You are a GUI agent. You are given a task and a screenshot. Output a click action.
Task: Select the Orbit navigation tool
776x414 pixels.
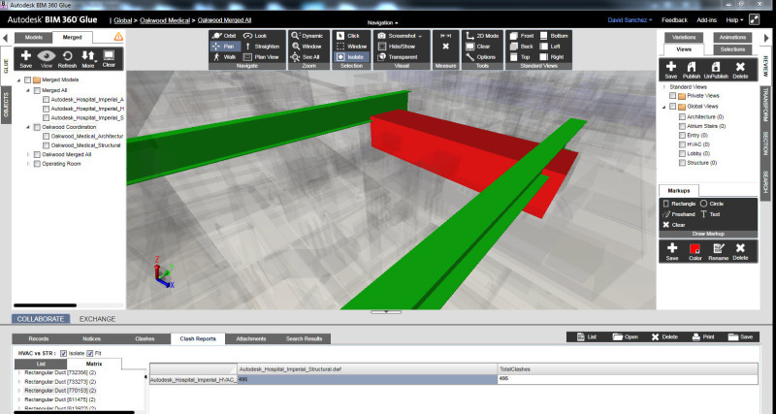click(x=224, y=36)
